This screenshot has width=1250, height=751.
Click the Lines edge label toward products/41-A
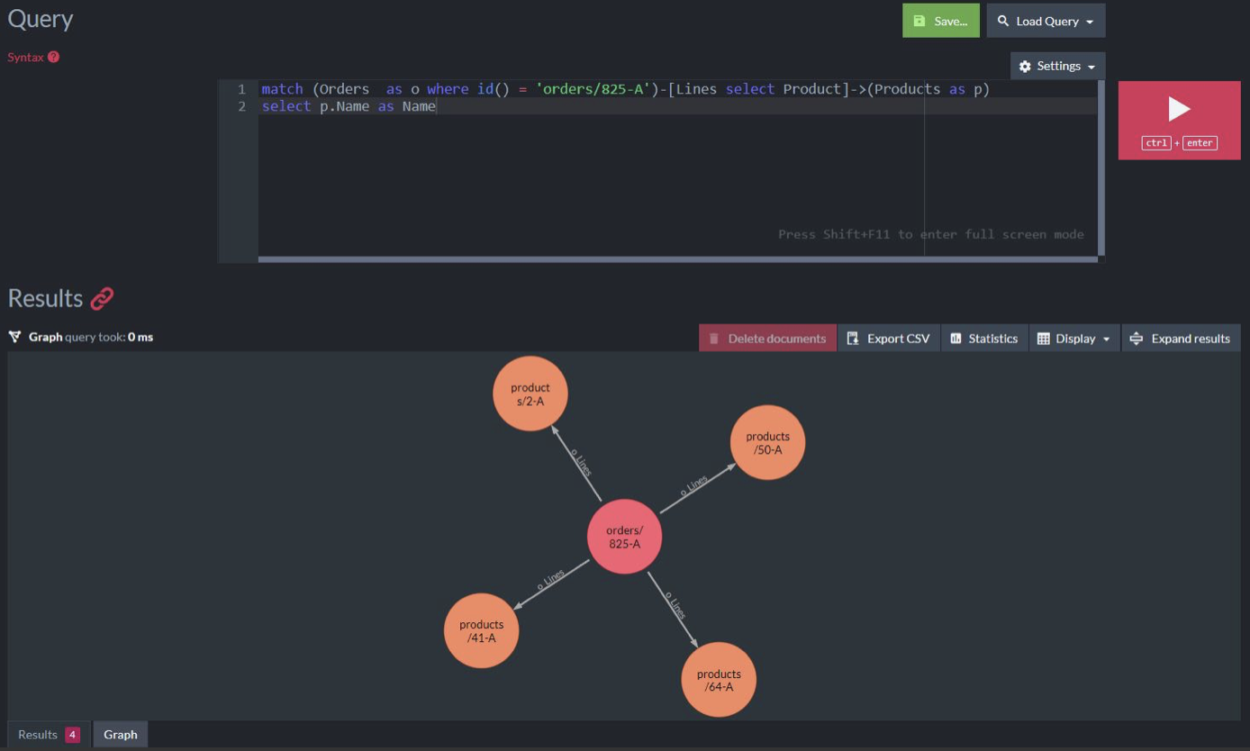(550, 580)
